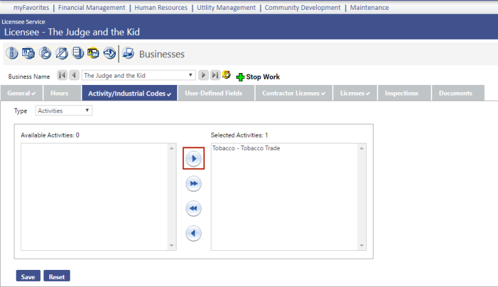Remove selected activity with single left arrow

point(194,233)
